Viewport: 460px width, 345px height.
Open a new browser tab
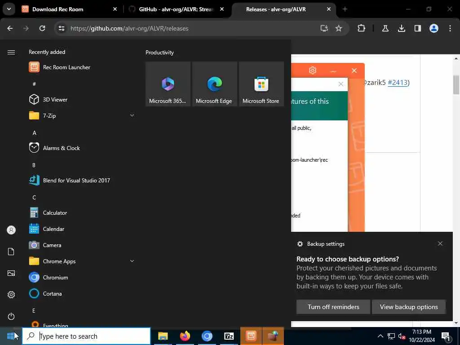345,9
